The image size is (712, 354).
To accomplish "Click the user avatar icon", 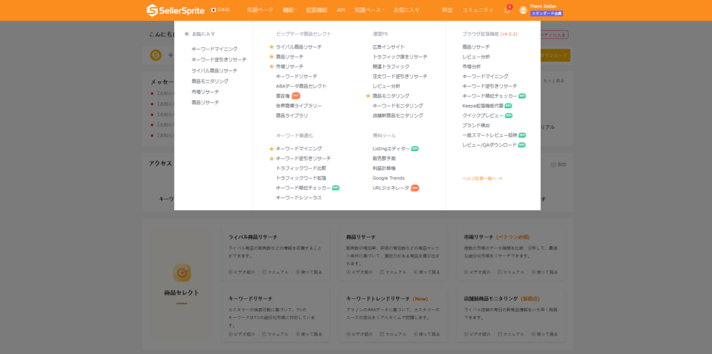I will pyautogui.click(x=523, y=10).
